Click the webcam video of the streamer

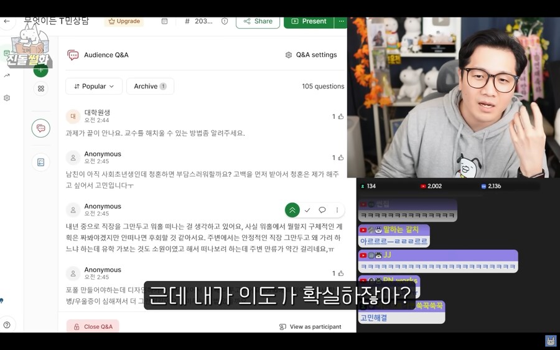pos(453,97)
